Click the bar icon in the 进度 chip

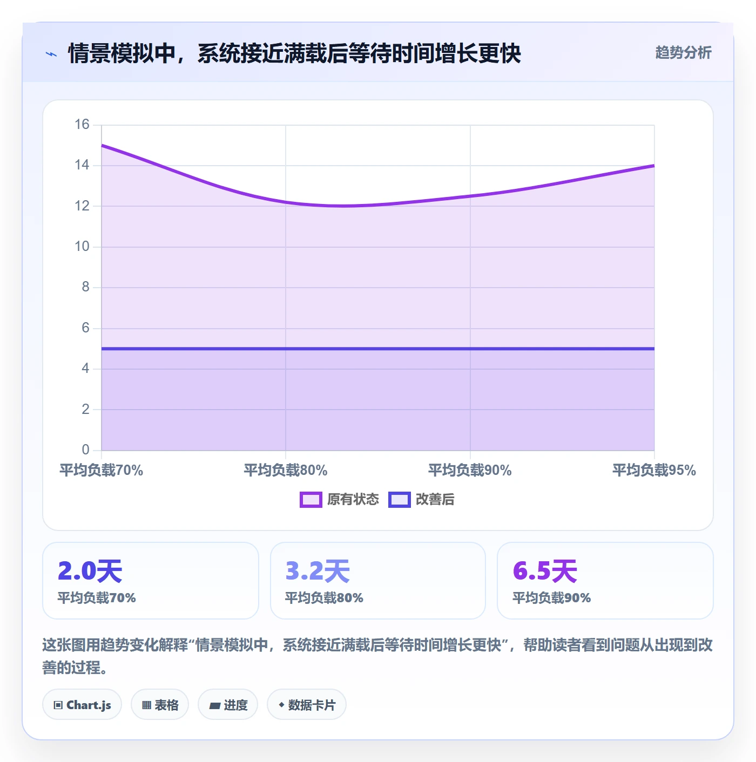click(214, 705)
